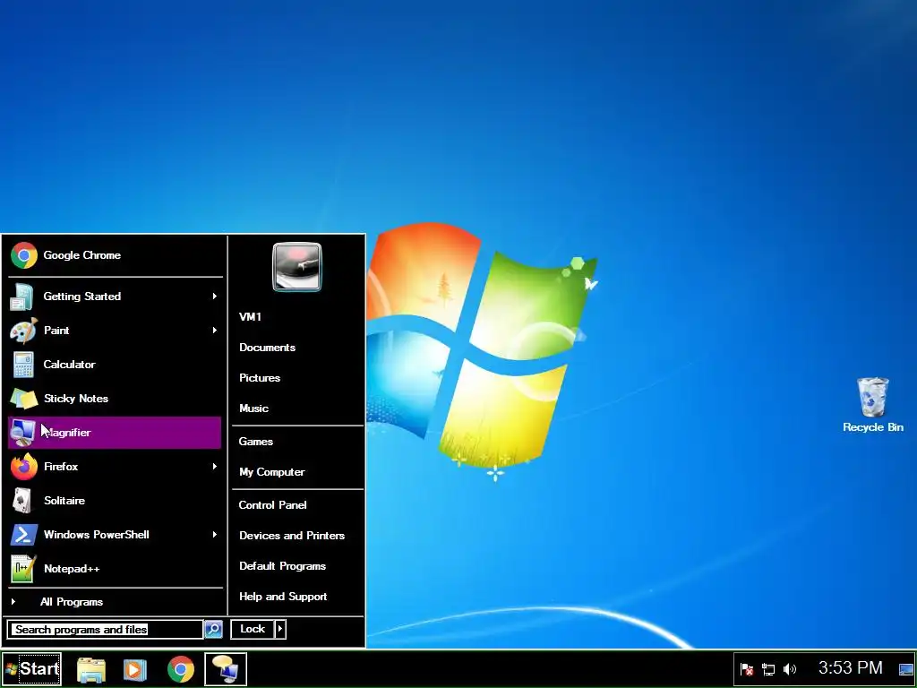Click the Start button
The image size is (917, 688).
click(31, 669)
